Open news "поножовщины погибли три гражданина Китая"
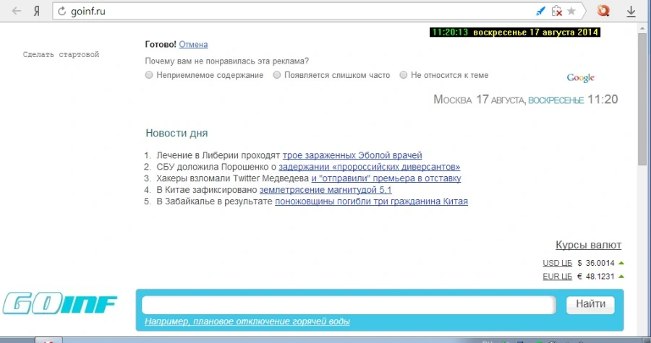The width and height of the screenshot is (651, 343). 371,201
